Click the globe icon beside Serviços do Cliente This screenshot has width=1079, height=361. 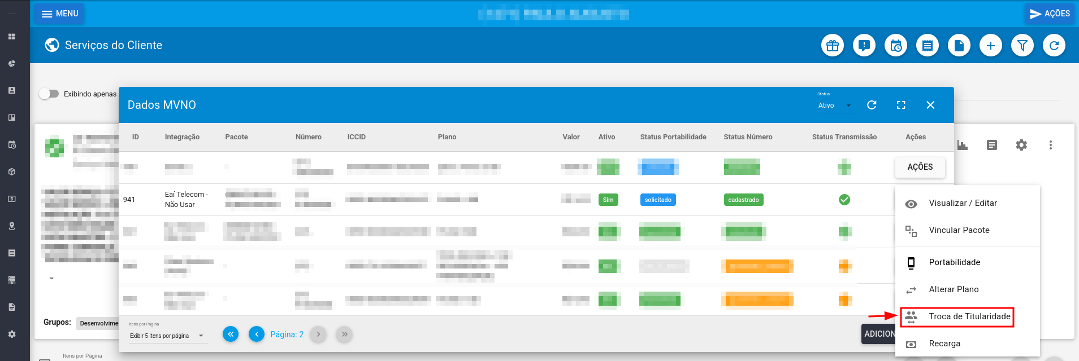[52, 45]
